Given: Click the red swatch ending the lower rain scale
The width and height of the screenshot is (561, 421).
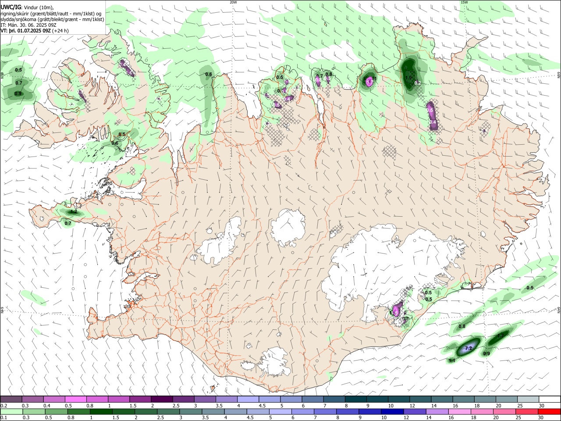Looking at the screenshot, I should click(549, 411).
